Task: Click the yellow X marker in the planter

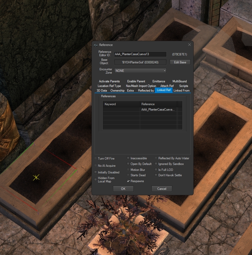Action: point(36,177)
